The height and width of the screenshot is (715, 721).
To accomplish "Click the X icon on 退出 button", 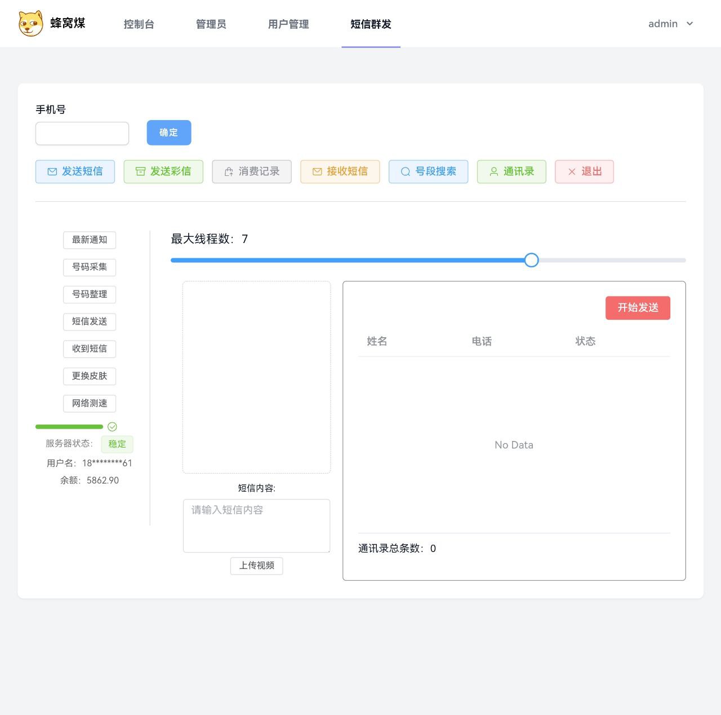I will tap(572, 172).
